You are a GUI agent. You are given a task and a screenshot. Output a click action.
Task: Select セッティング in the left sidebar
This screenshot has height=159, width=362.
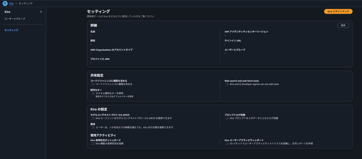click(x=11, y=30)
